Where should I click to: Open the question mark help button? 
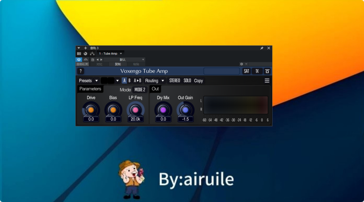[x=81, y=71]
